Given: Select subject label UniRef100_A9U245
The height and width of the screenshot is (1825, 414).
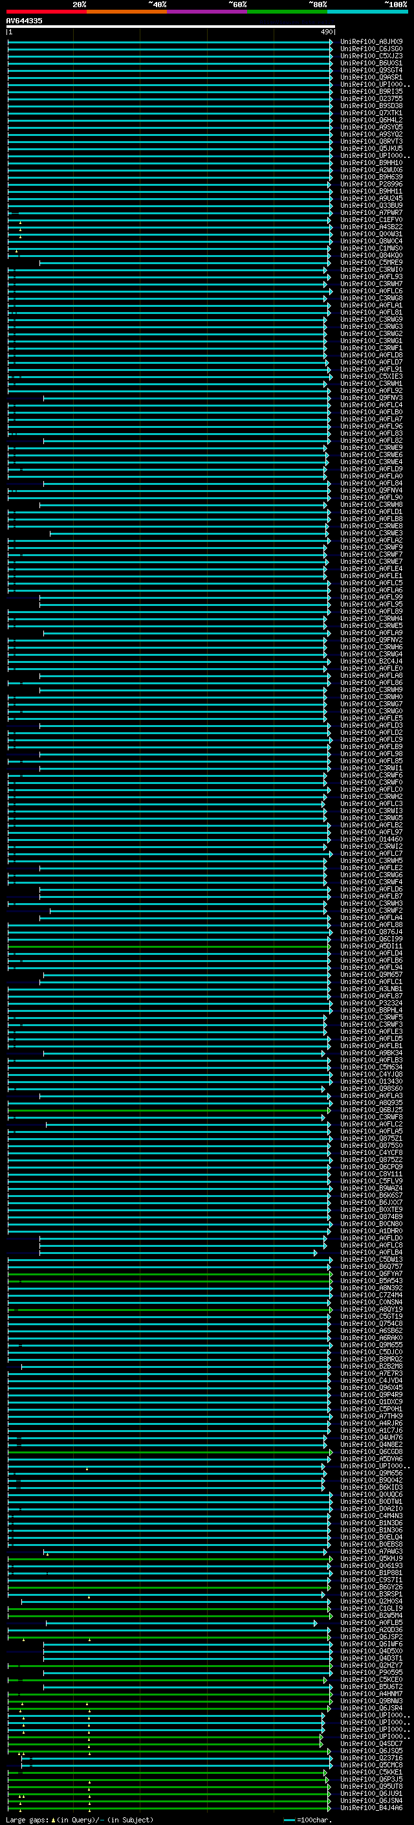Looking at the screenshot, I should point(371,198).
